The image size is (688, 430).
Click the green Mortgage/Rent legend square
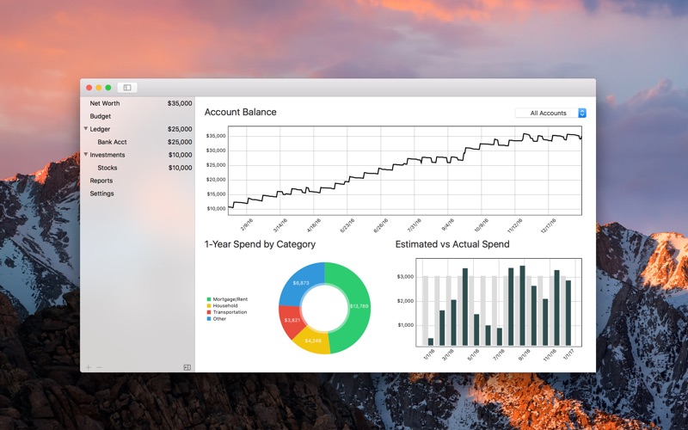pos(209,299)
